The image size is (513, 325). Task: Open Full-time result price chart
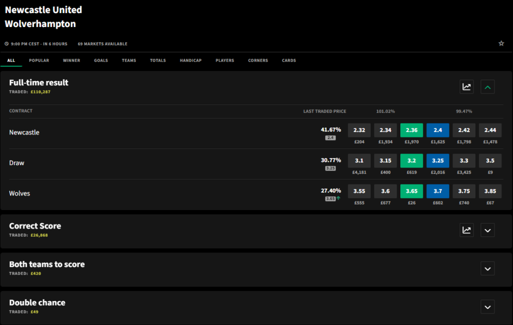pyautogui.click(x=466, y=87)
